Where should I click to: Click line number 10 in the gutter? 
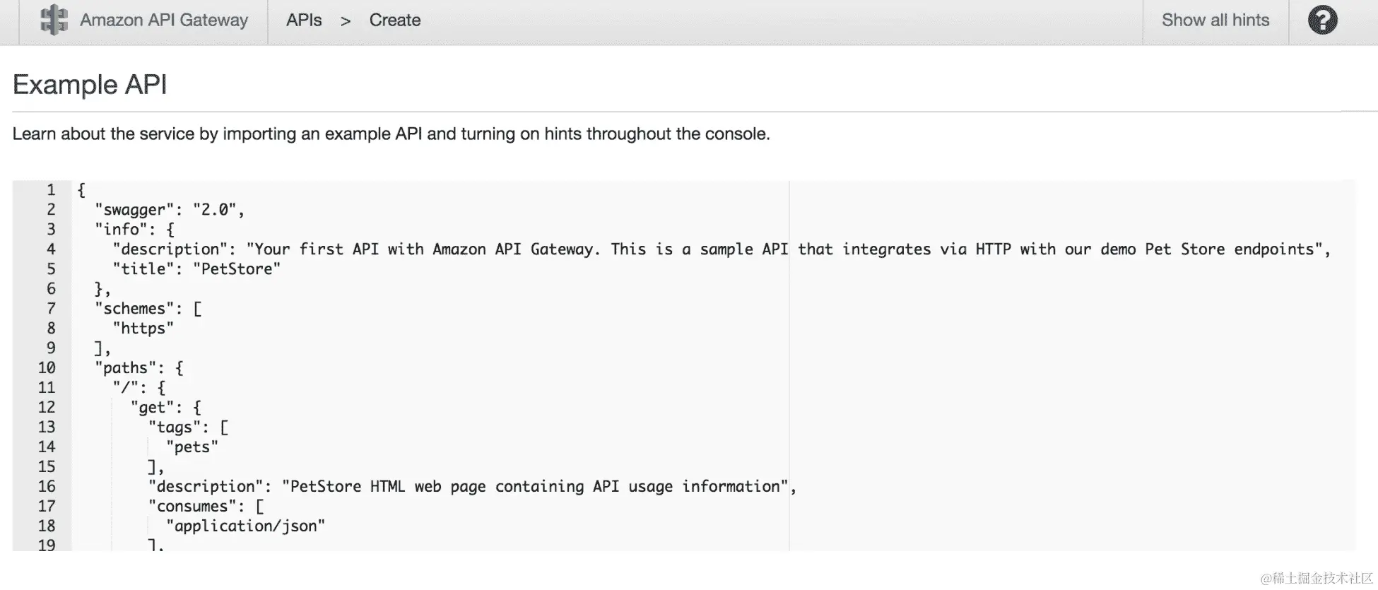pyautogui.click(x=47, y=367)
